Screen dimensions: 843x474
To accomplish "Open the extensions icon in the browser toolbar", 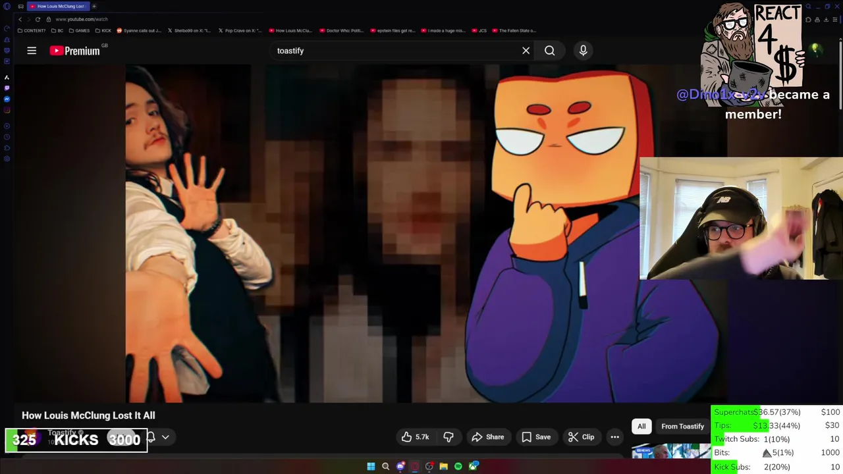I will coord(808,19).
